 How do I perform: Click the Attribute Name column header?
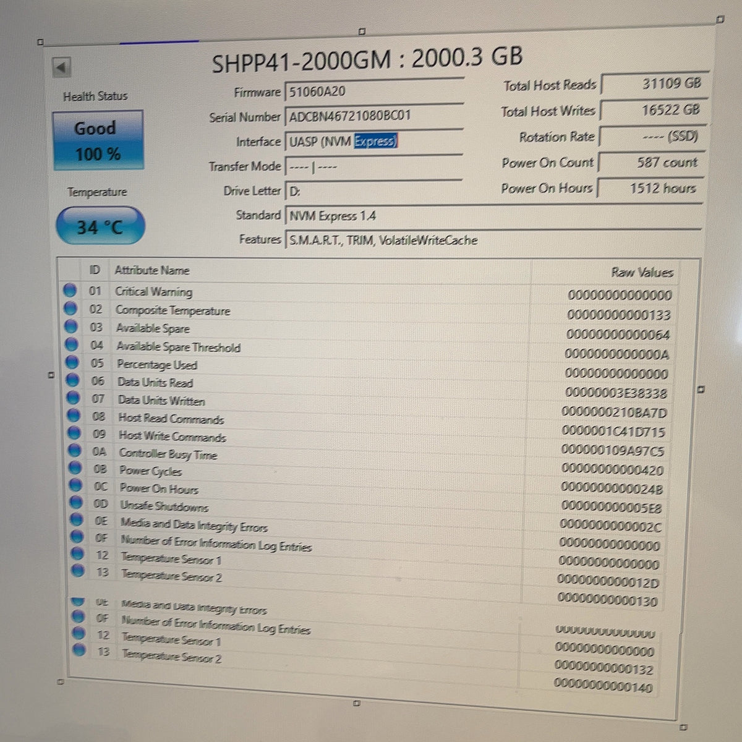click(x=151, y=270)
